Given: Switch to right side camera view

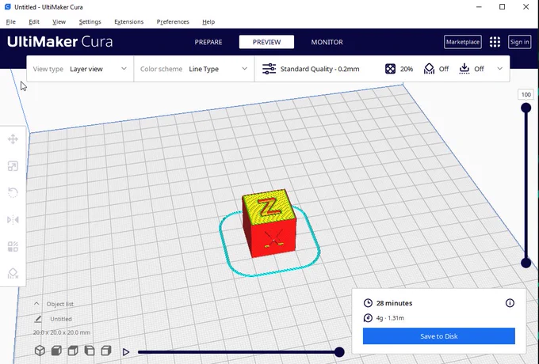Looking at the screenshot, I should tap(106, 351).
